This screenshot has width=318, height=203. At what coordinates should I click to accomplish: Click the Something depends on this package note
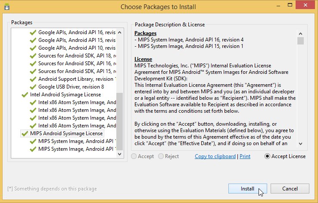52,189
